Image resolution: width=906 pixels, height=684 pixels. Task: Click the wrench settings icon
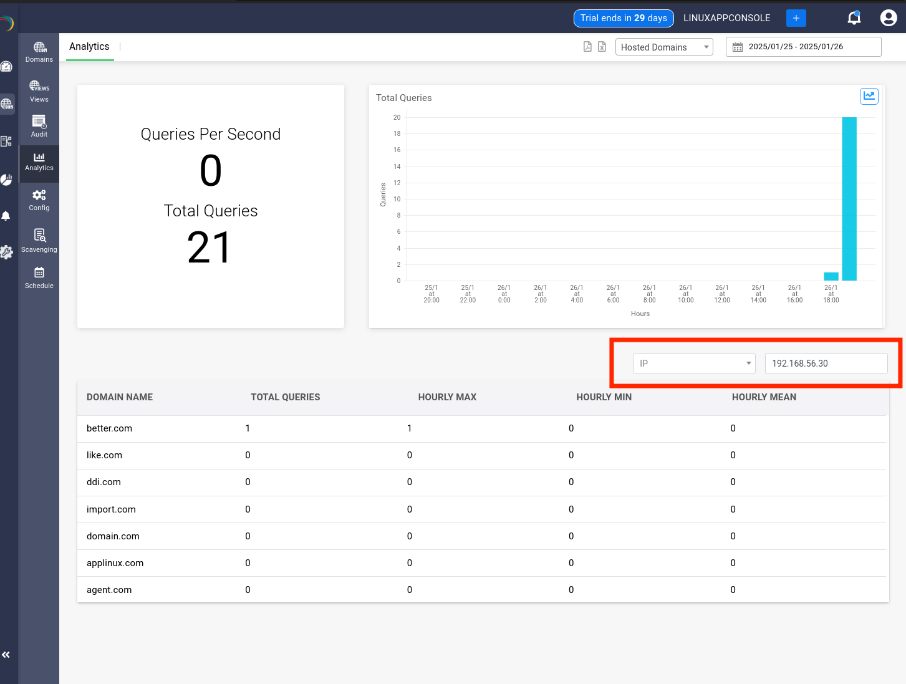pos(6,252)
